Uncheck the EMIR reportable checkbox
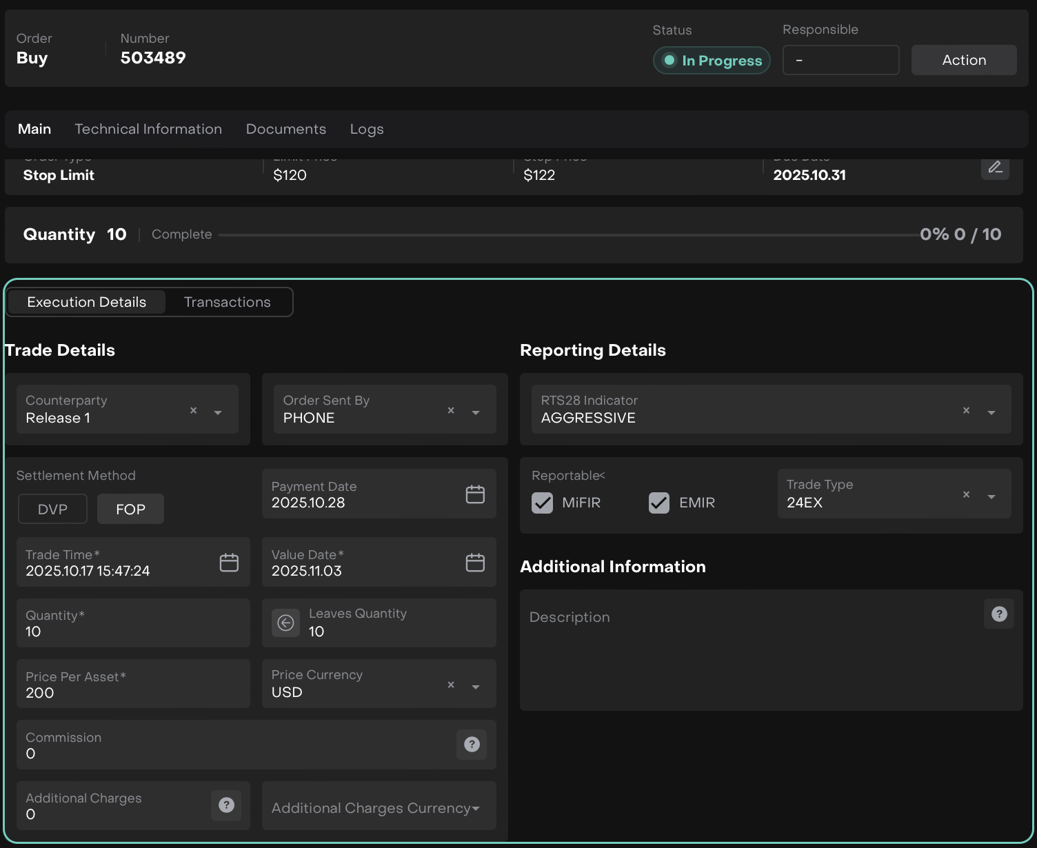Screen dimensions: 1037x848 coord(659,503)
